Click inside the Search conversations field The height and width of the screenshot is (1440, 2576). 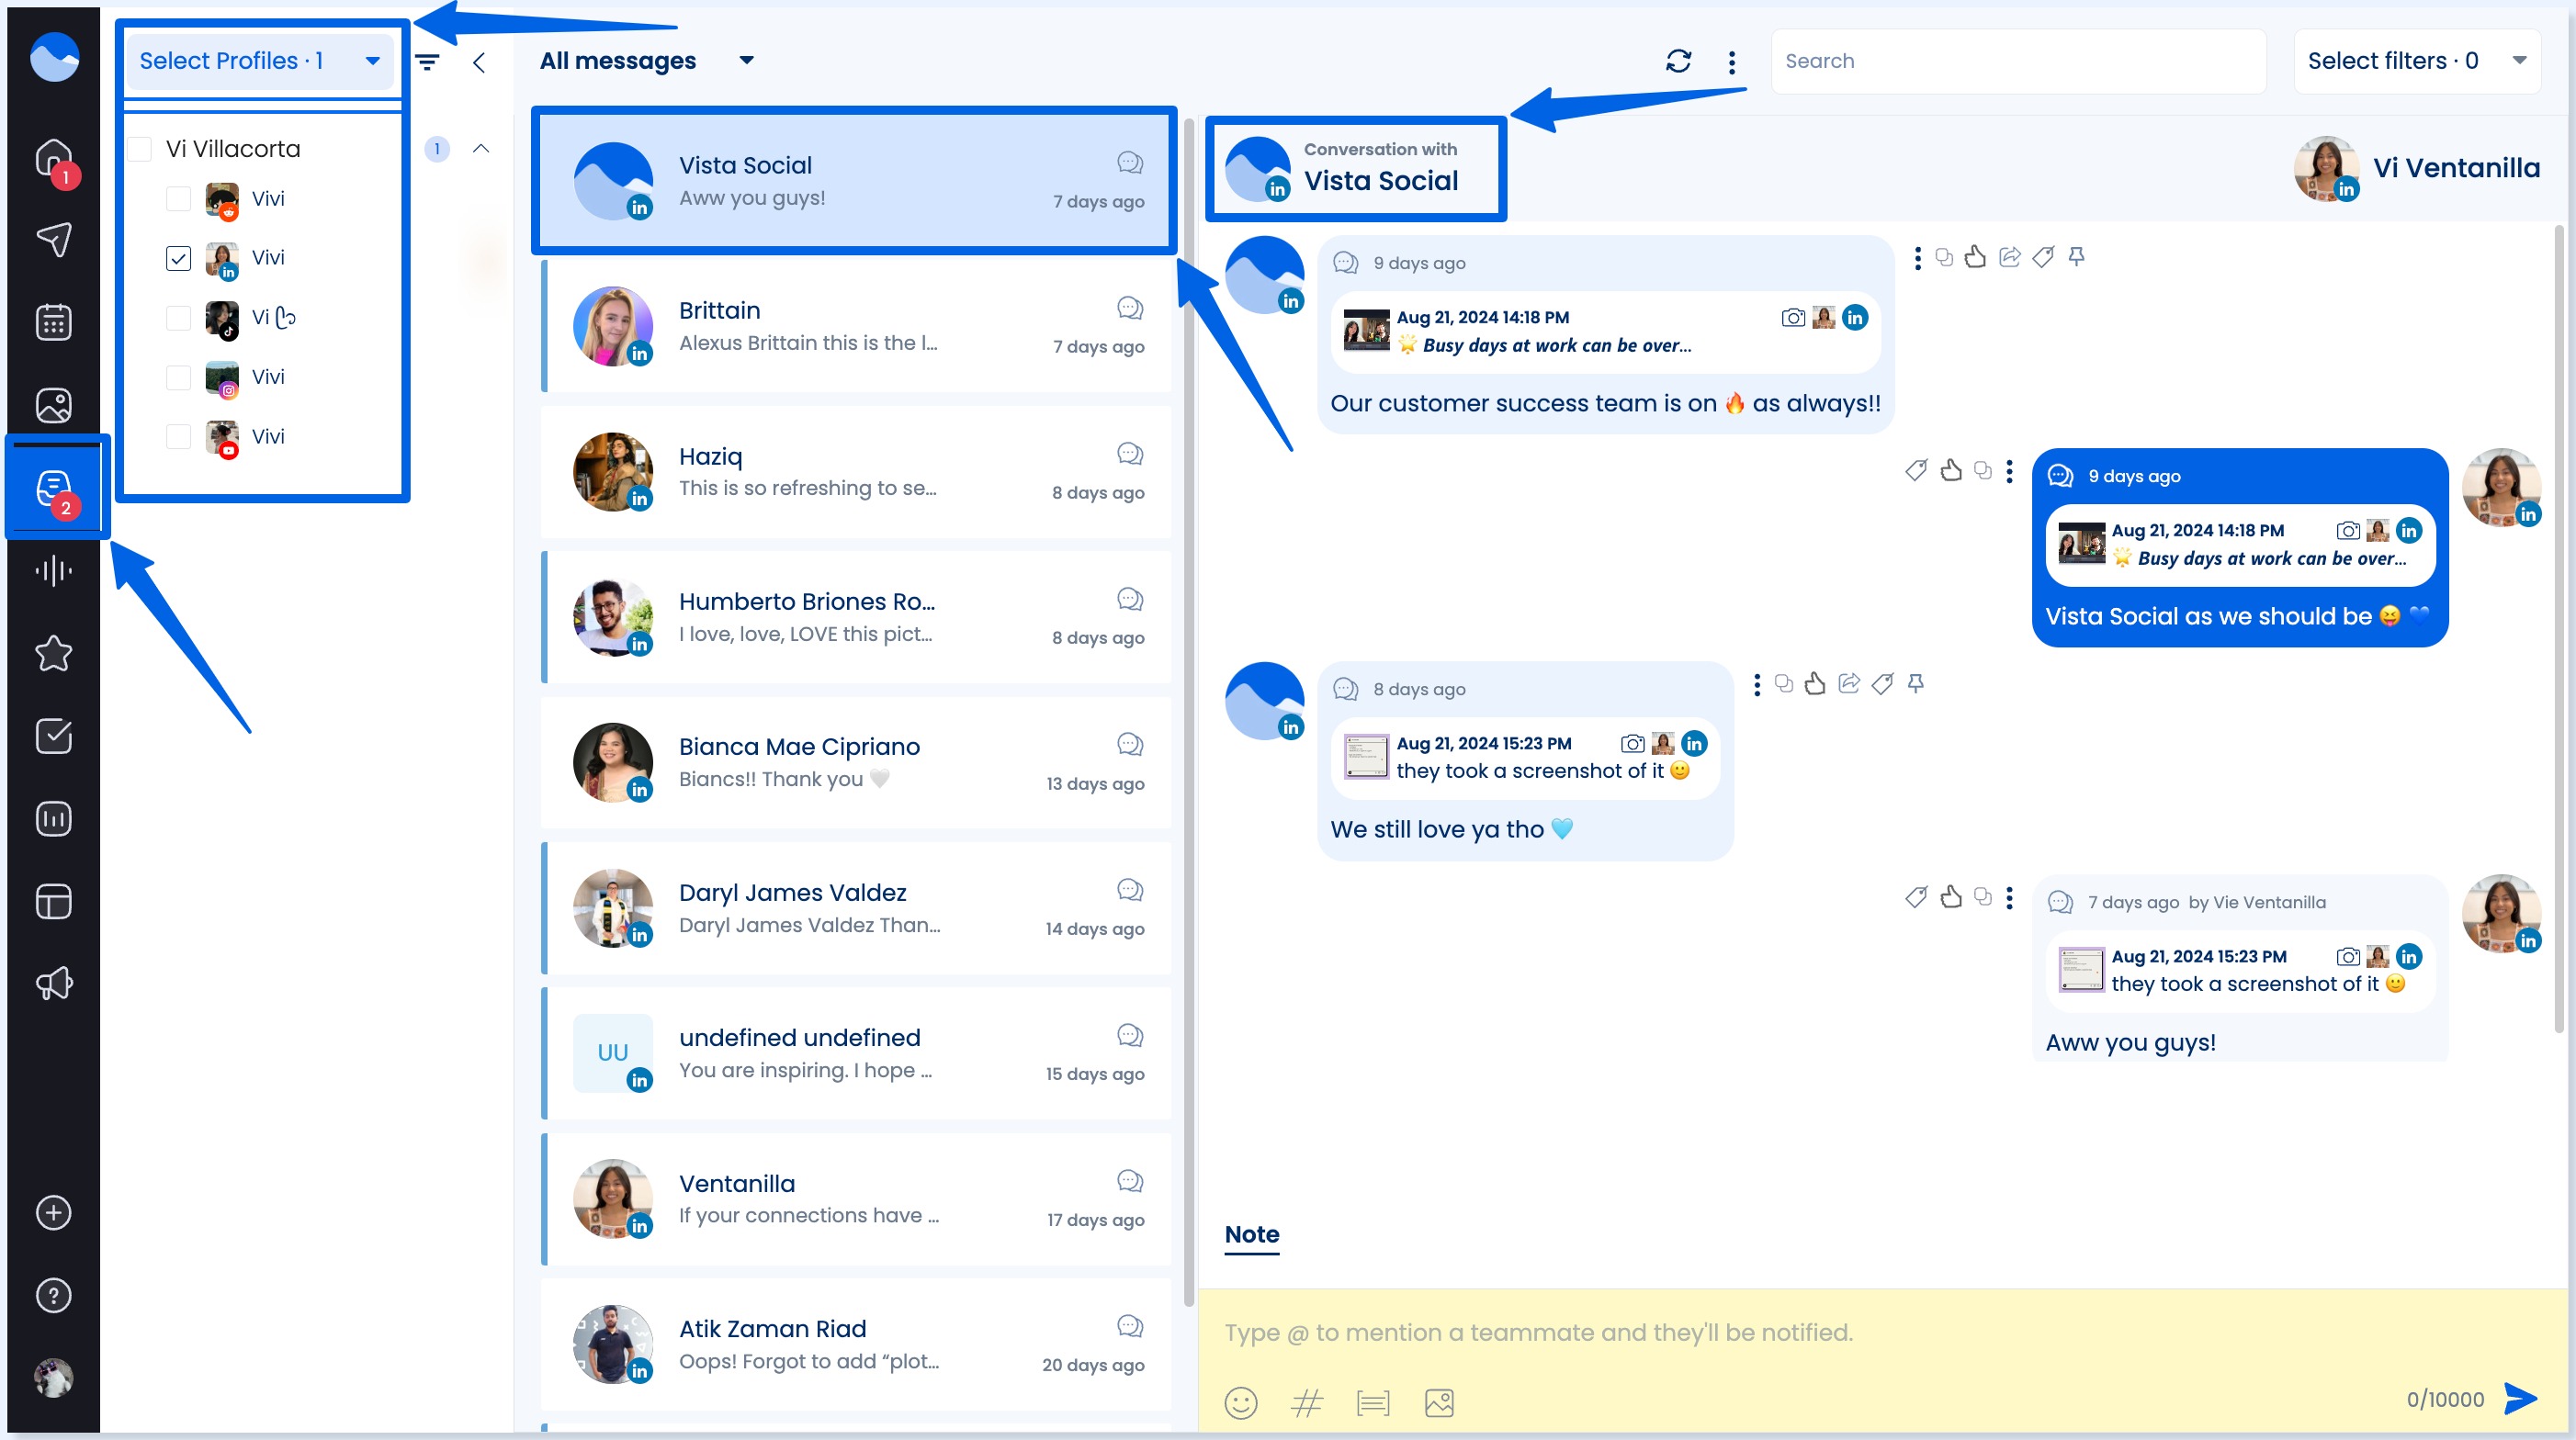2016,60
